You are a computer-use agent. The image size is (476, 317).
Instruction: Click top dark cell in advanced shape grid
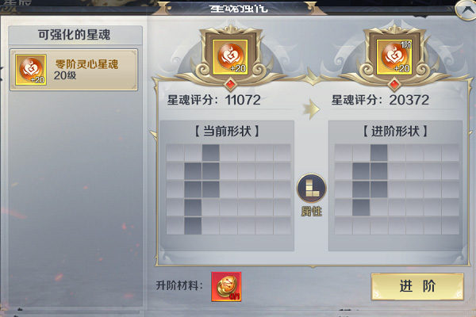pos(379,153)
